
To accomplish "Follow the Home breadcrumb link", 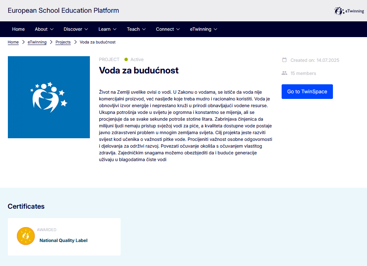I will tap(13, 42).
